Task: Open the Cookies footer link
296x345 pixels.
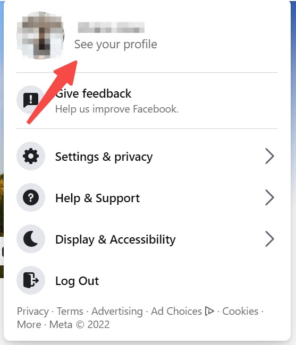Action: [240, 312]
